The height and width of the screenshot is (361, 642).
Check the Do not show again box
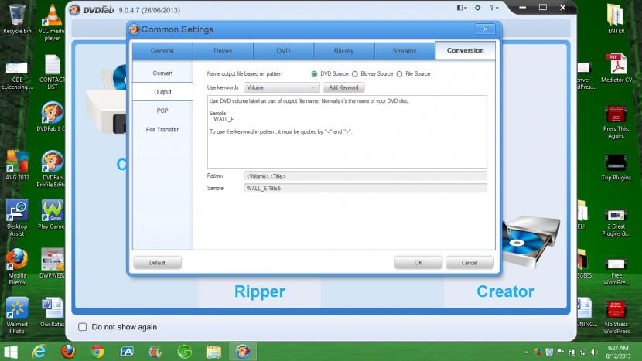(82, 327)
